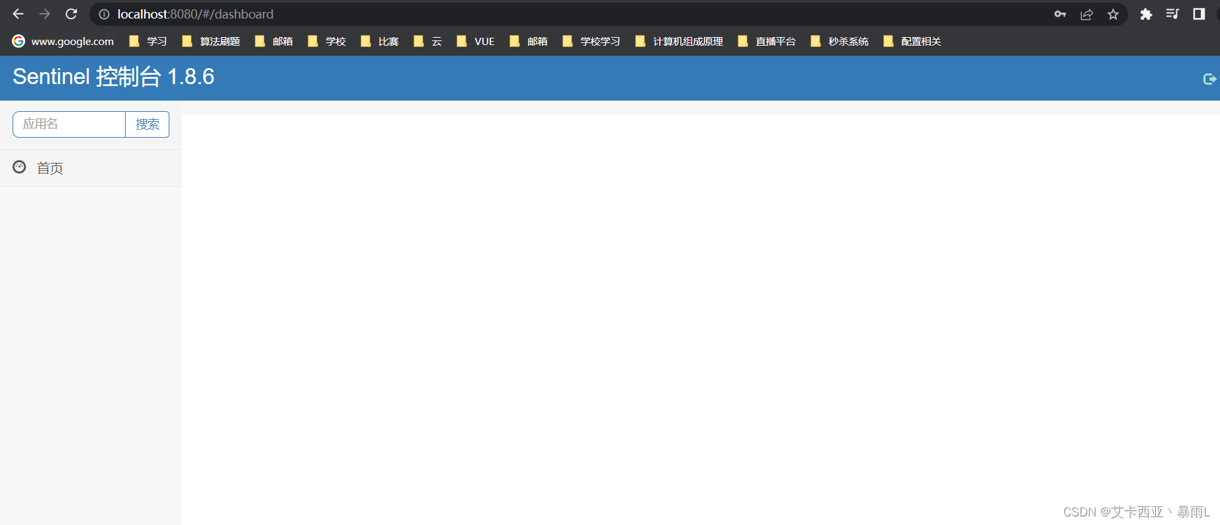Log out using the Sentinel header icon
The height and width of the screenshot is (525, 1220).
[1209, 79]
